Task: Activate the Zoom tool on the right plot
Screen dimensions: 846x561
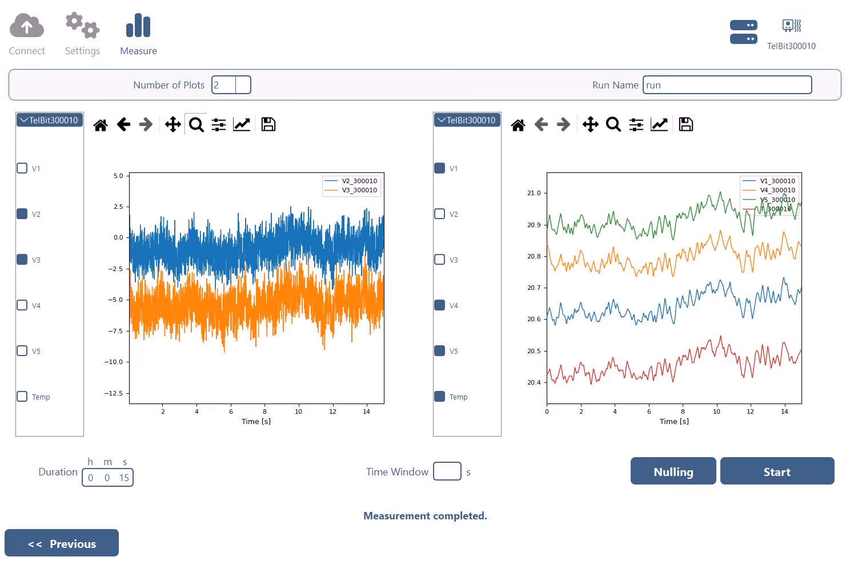Action: 614,124
